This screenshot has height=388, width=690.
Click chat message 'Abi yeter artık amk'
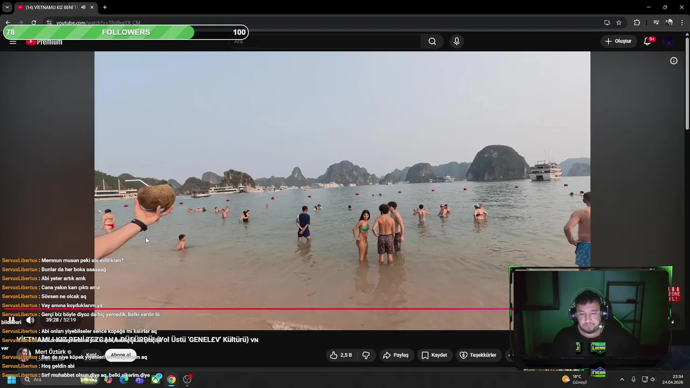64,279
